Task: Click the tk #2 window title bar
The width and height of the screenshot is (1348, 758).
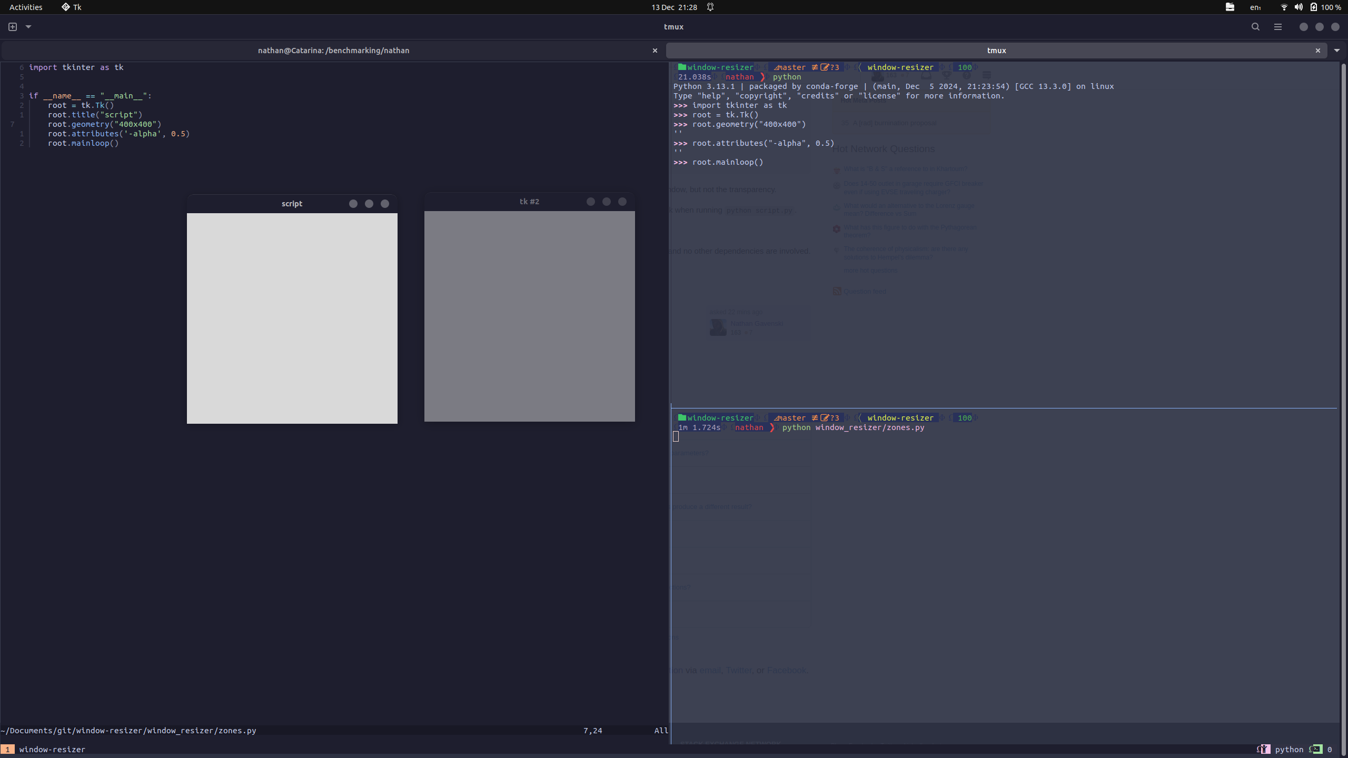Action: pos(529,202)
